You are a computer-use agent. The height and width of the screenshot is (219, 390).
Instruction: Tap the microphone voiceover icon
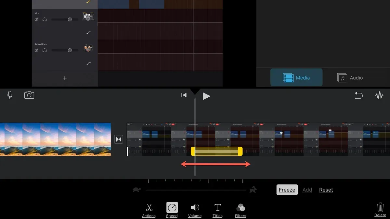point(10,95)
